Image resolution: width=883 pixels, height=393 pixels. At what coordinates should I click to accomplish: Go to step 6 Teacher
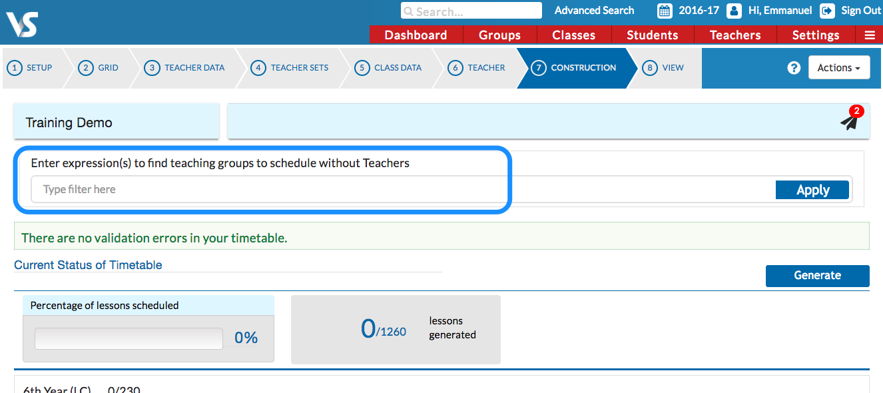click(477, 68)
